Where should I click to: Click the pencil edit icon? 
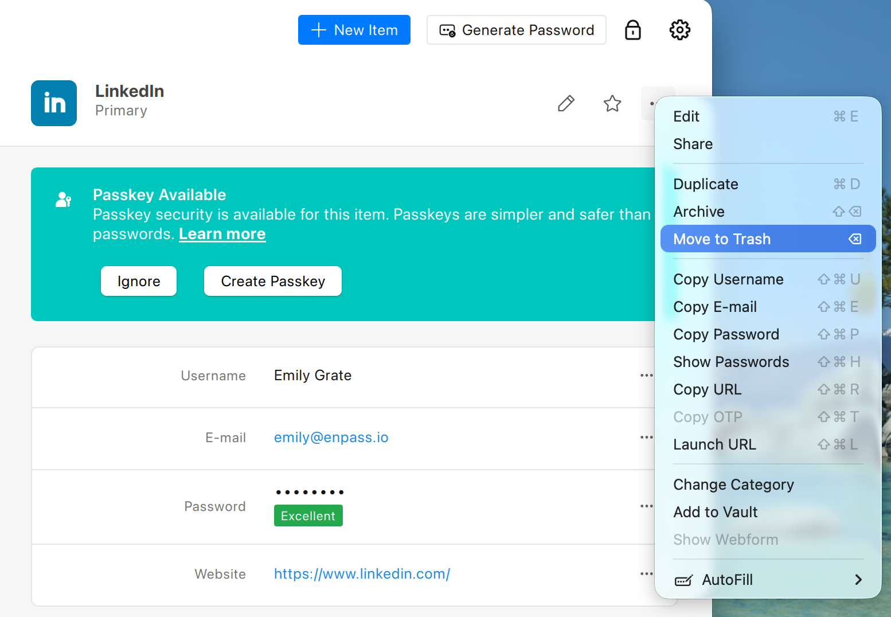566,103
